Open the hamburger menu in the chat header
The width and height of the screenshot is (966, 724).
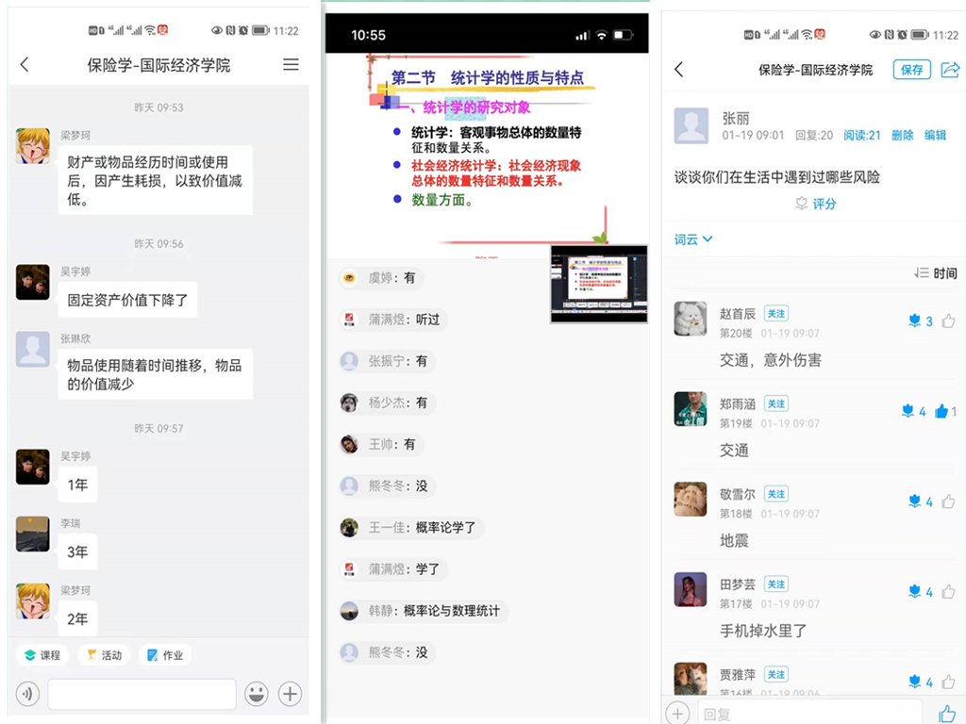(291, 65)
